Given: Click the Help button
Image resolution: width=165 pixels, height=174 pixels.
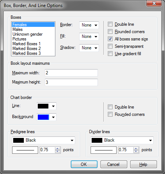Looking at the screenshot, I should [x=143, y=164].
